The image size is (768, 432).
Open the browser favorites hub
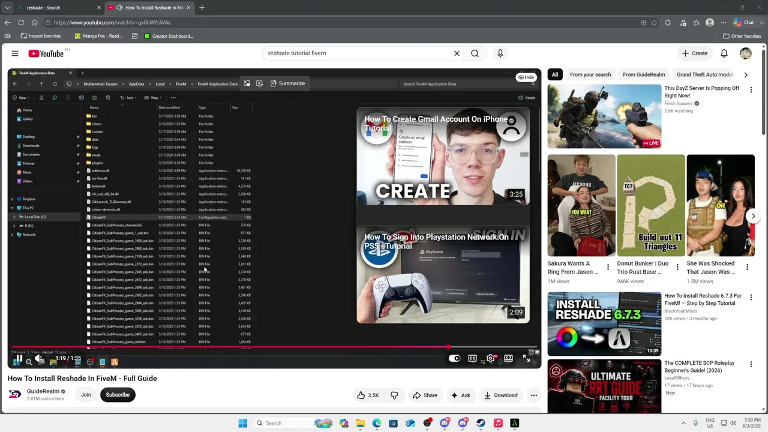[696, 23]
